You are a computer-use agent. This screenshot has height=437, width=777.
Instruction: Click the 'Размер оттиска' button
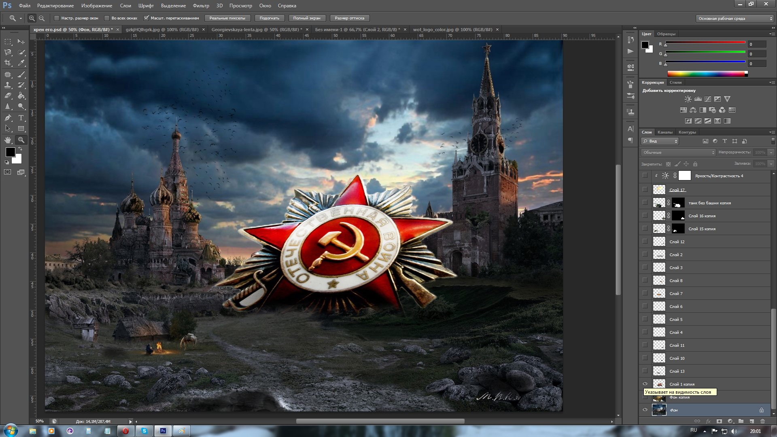click(x=350, y=18)
